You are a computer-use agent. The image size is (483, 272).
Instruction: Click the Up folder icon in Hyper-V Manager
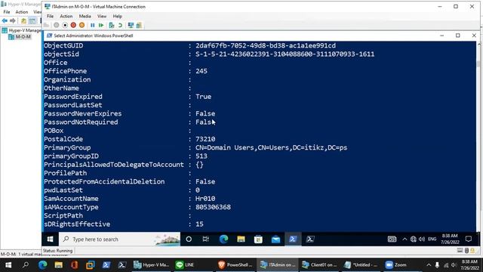coord(23,20)
